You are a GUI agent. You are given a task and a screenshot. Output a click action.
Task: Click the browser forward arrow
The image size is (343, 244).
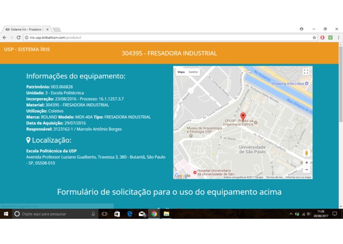[x=11, y=38]
